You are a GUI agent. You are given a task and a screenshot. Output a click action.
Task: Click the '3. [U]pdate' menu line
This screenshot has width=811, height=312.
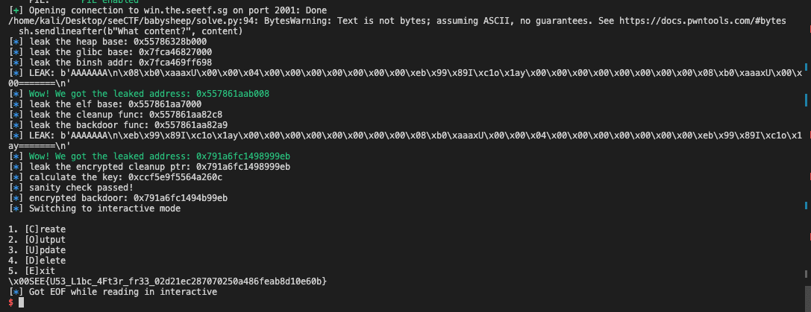coord(37,250)
